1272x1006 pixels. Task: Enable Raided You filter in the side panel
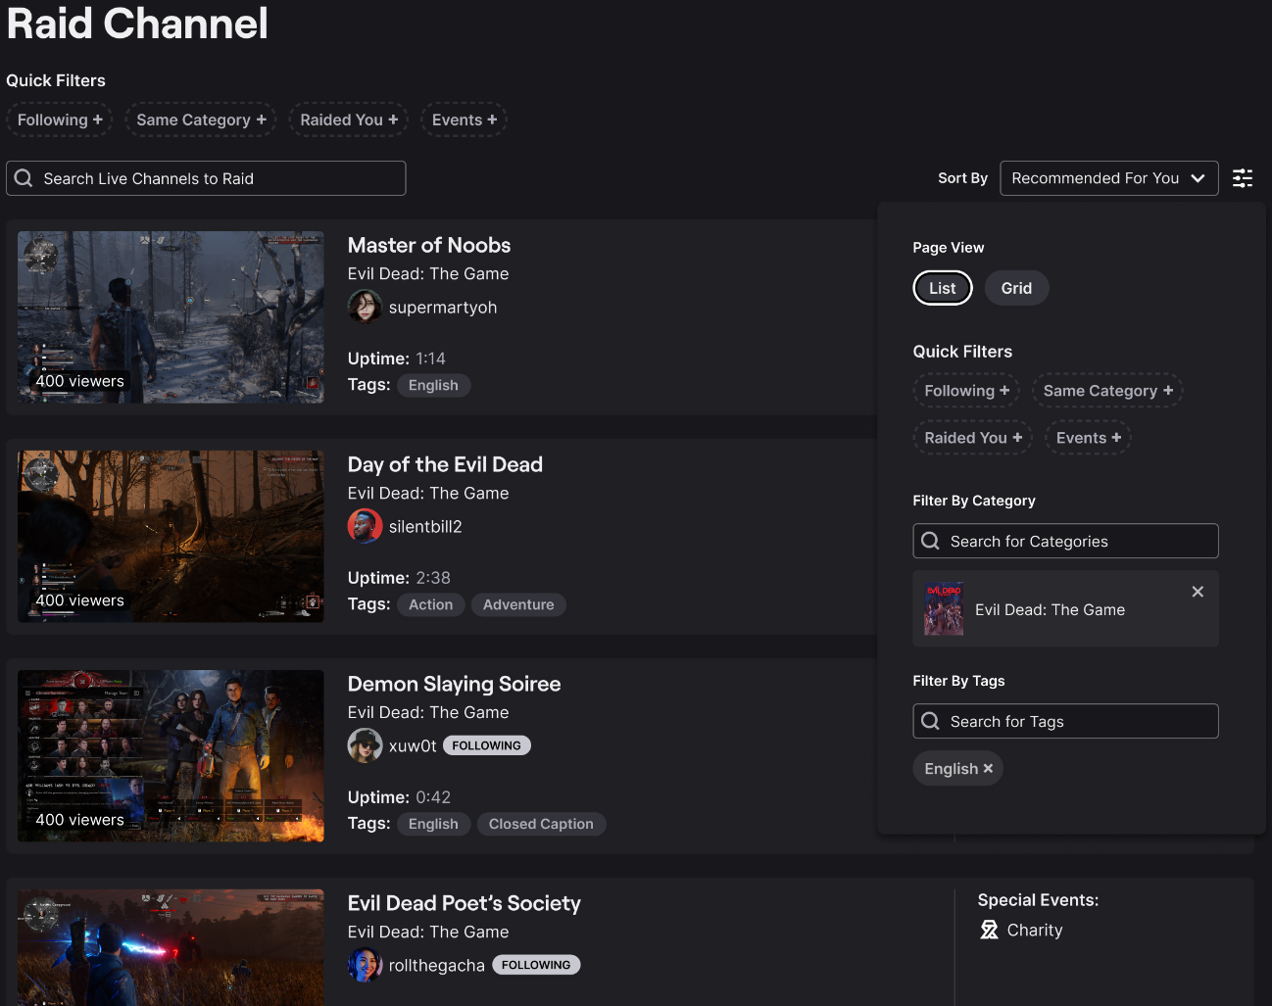coord(973,438)
